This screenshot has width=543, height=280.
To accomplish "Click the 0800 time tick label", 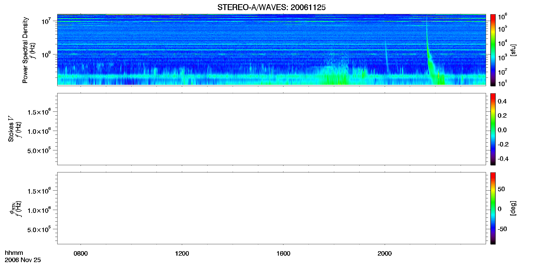I will [81, 254].
